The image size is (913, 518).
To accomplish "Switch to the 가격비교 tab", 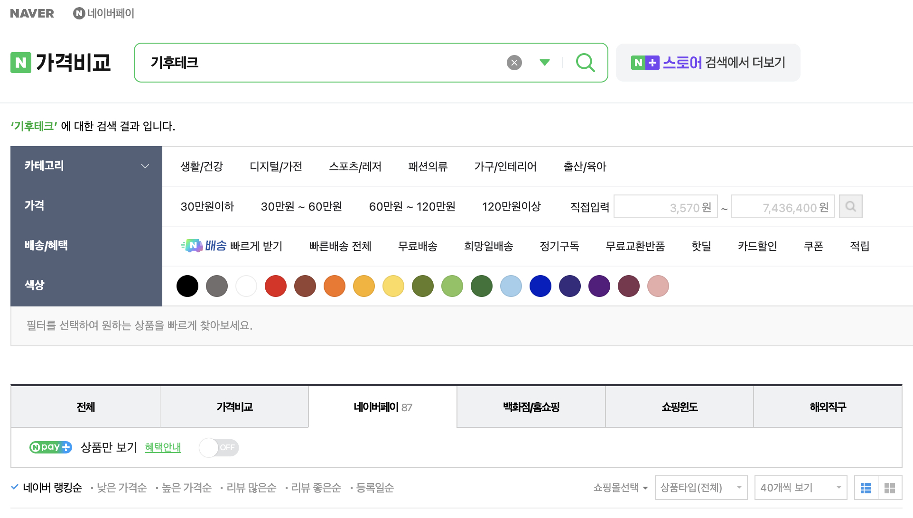I will [x=234, y=407].
